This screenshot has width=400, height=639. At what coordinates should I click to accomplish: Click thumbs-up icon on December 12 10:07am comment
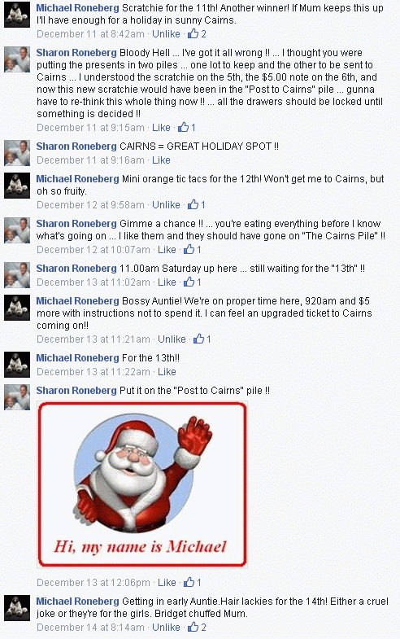pos(189,249)
